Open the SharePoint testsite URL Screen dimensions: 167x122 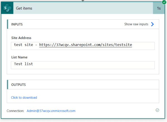click(85, 45)
